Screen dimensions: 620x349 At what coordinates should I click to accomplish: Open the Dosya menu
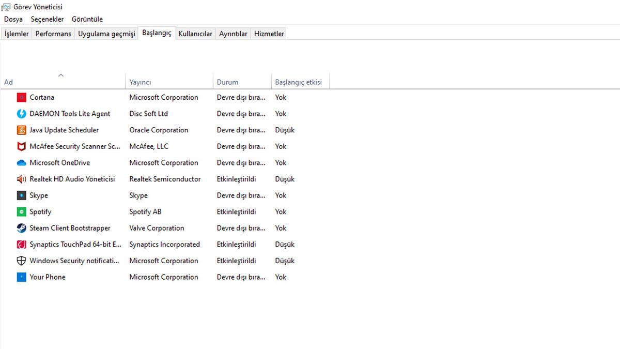(13, 19)
